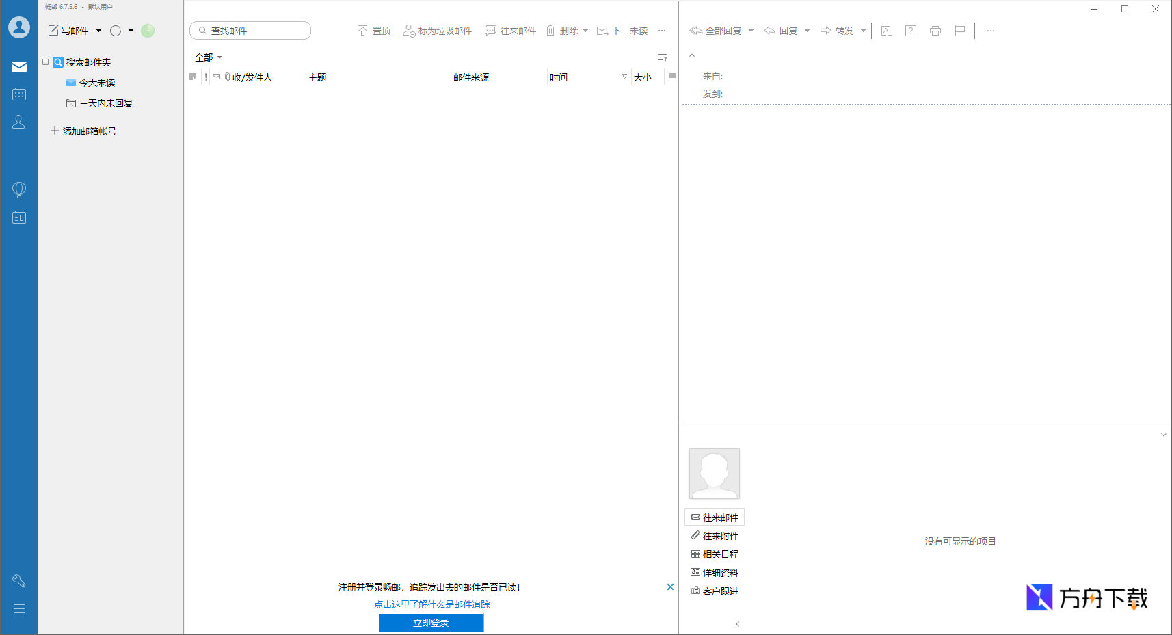The width and height of the screenshot is (1172, 635).
Task: Click the print icon in the reading toolbar
Action: [935, 31]
